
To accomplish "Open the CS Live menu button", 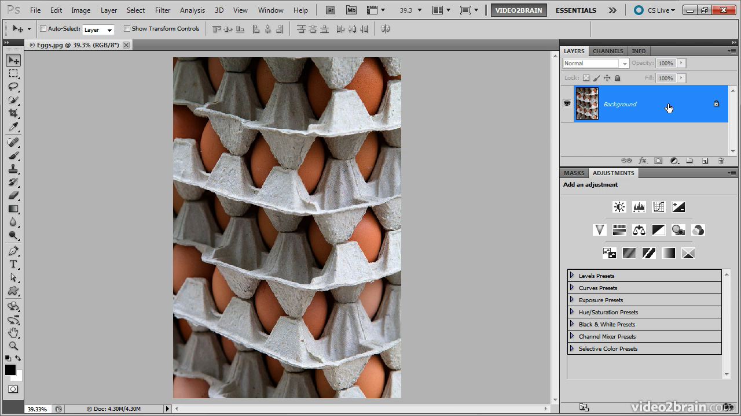I will 654,10.
